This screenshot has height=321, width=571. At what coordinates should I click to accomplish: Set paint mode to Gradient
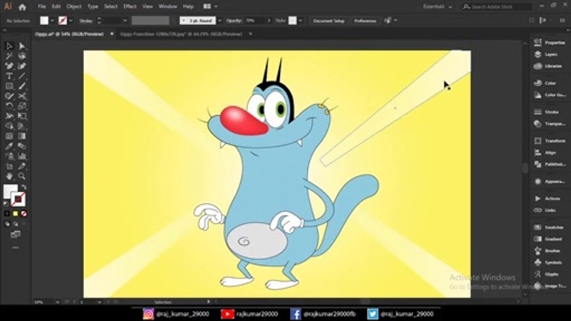click(15, 214)
